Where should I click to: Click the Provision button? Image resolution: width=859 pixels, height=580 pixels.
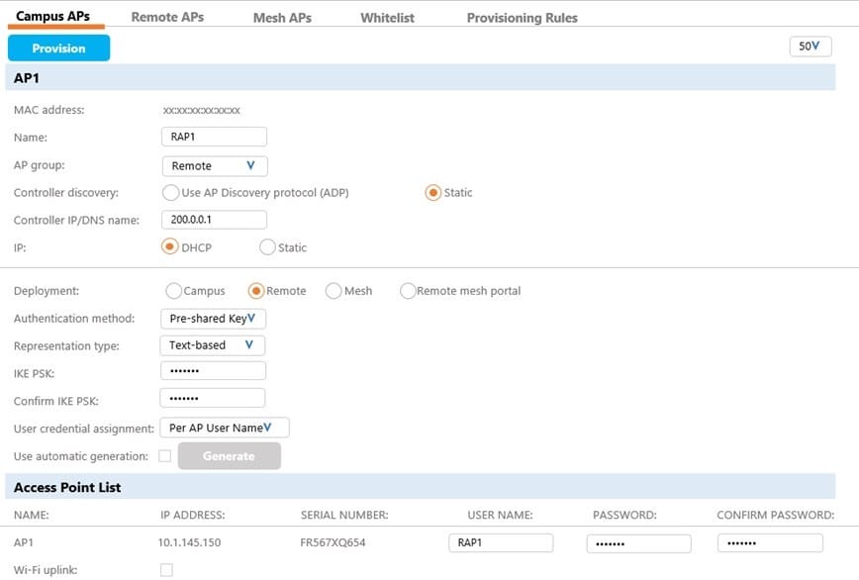pyautogui.click(x=58, y=48)
